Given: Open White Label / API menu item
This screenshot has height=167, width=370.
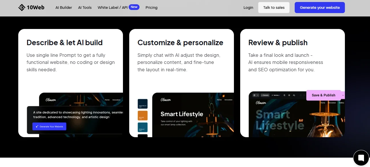Looking at the screenshot, I should [112, 8].
